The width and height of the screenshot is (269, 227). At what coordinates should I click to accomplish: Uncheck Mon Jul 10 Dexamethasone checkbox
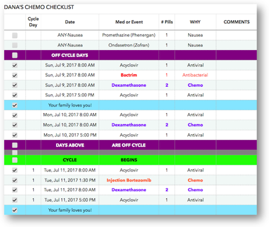coord(15,125)
